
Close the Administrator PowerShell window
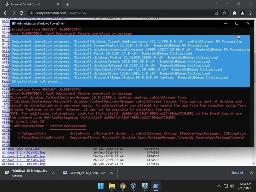(x=248, y=23)
